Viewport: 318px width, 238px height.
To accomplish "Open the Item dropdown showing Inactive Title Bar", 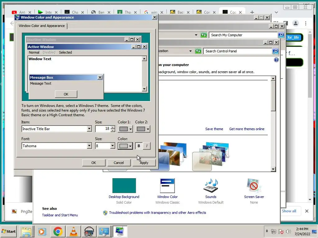I will tap(89, 129).
